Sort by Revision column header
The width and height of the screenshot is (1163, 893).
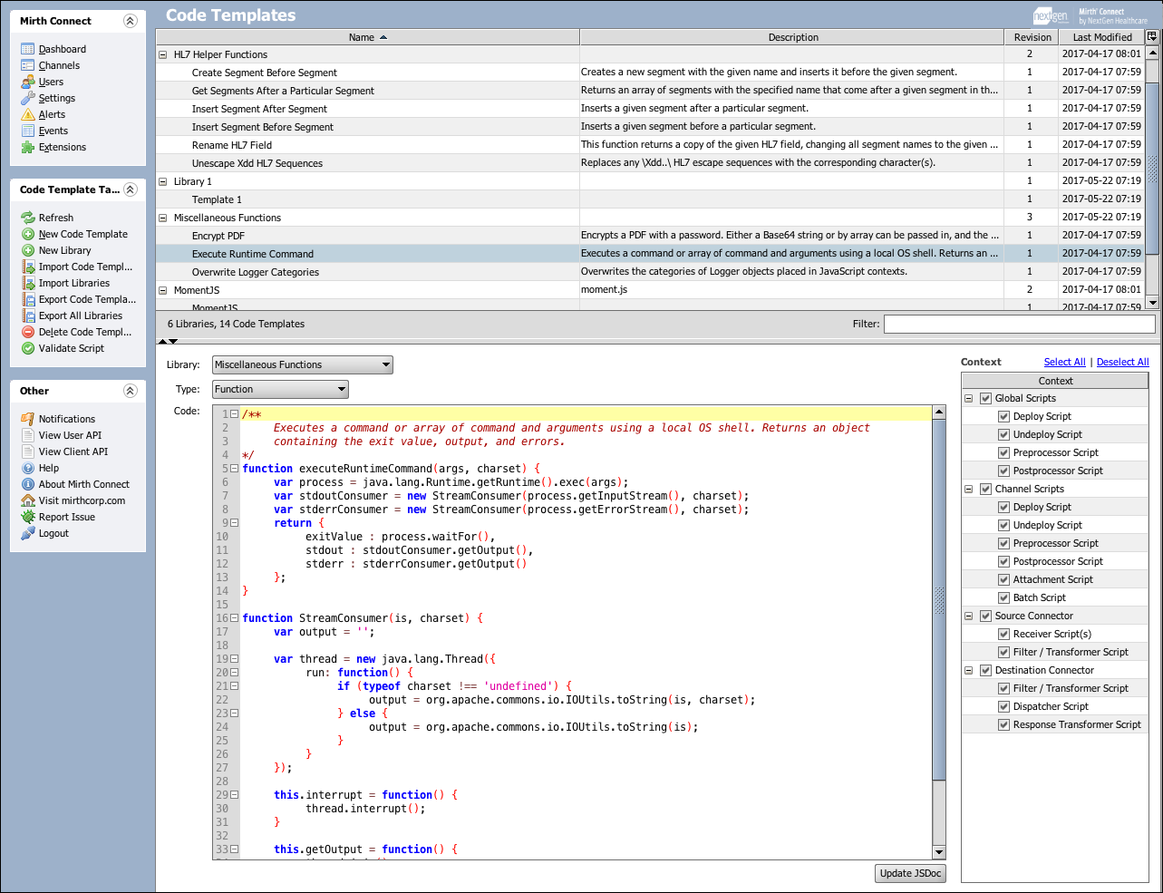1032,37
